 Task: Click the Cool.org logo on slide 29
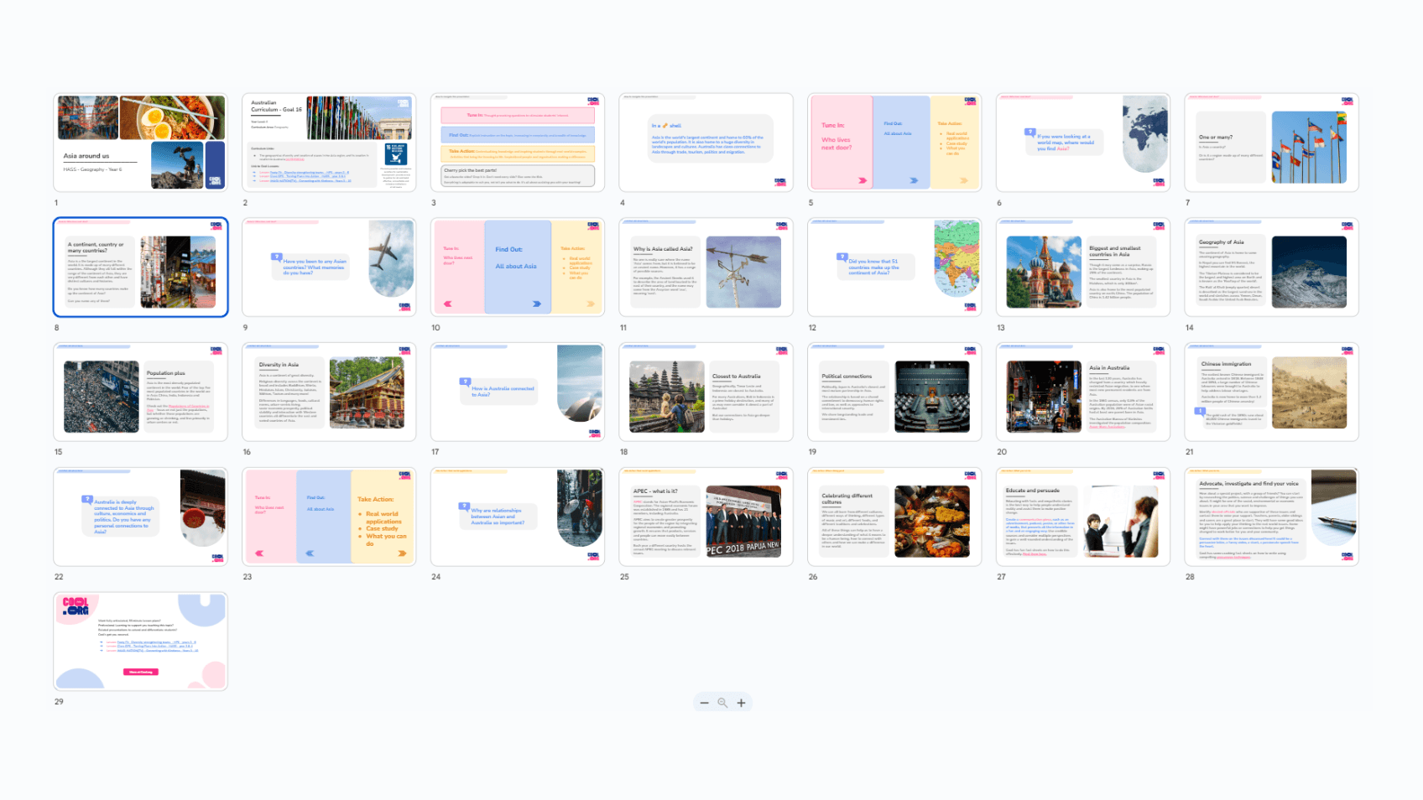point(76,605)
